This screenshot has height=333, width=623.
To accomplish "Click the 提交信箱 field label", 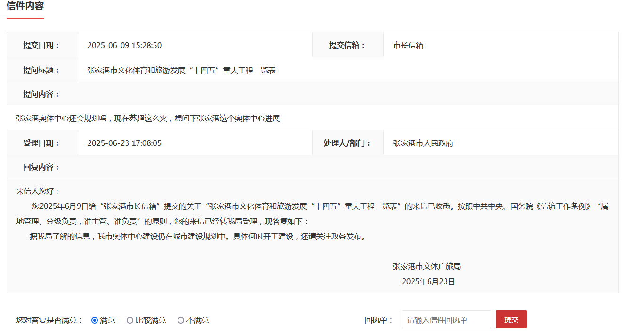I will pyautogui.click(x=347, y=45).
